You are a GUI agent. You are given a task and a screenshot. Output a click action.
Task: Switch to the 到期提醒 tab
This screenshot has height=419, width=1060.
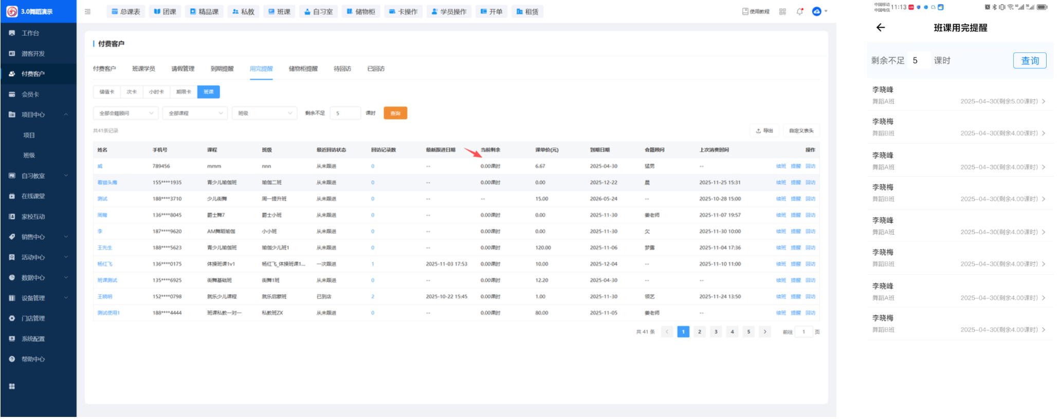pyautogui.click(x=222, y=69)
